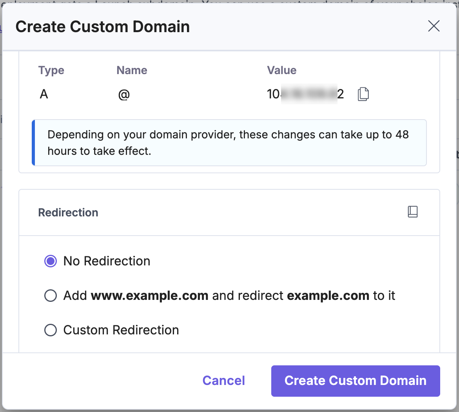Click the @ record name value
Image resolution: width=459 pixels, height=412 pixels.
(x=123, y=94)
